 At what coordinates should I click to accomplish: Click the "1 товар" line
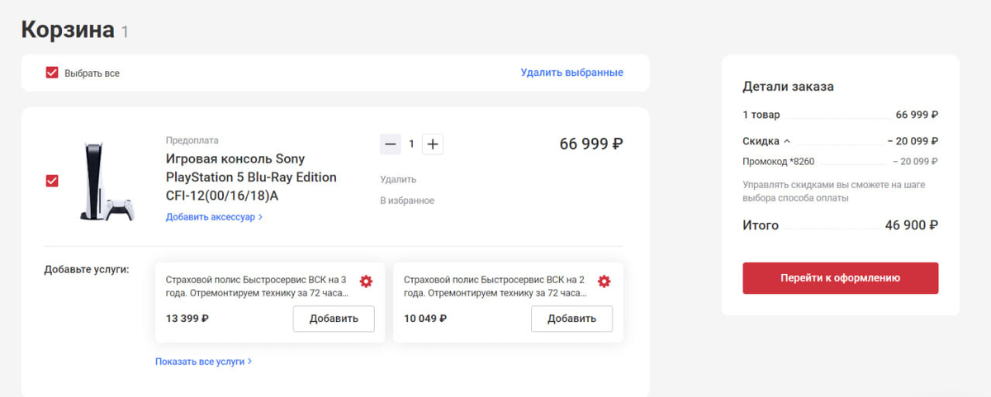tap(841, 115)
